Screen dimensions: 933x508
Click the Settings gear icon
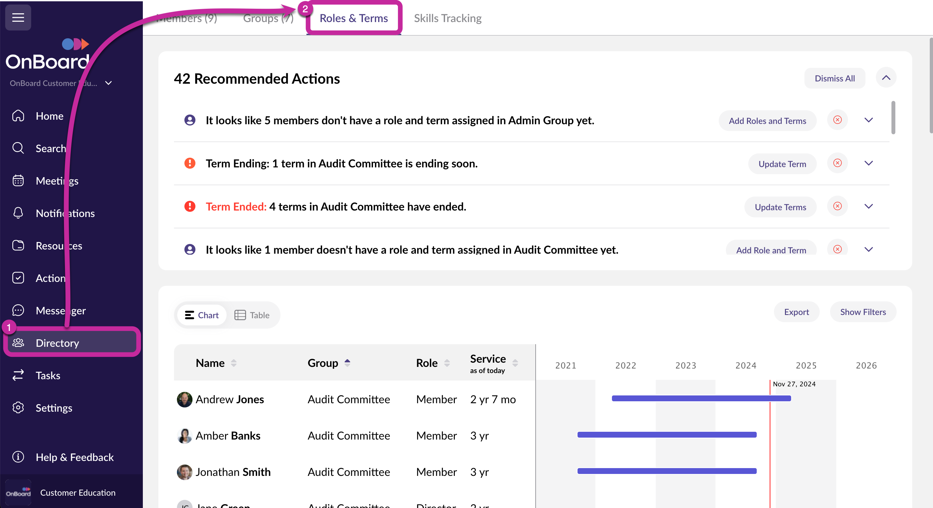click(x=18, y=407)
